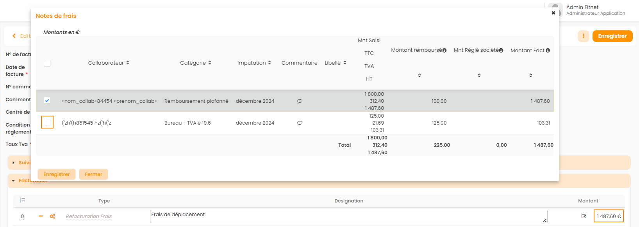Click the info icon beside Montant remboursé
The image size is (639, 227).
point(444,50)
